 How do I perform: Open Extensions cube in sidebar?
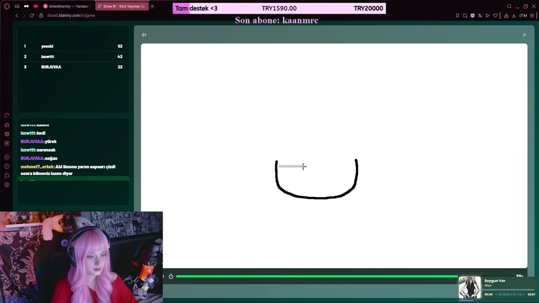click(x=7, y=175)
